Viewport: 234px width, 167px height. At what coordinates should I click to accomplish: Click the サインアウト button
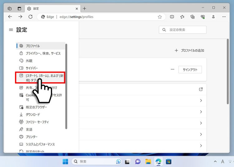(x=190, y=69)
